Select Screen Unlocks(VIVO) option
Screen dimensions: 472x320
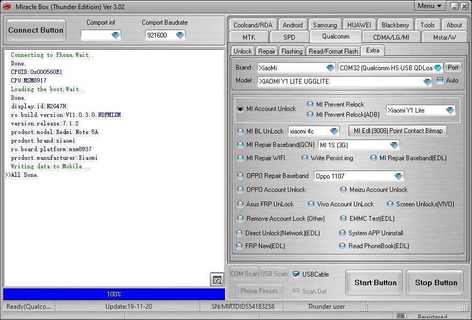(x=390, y=204)
